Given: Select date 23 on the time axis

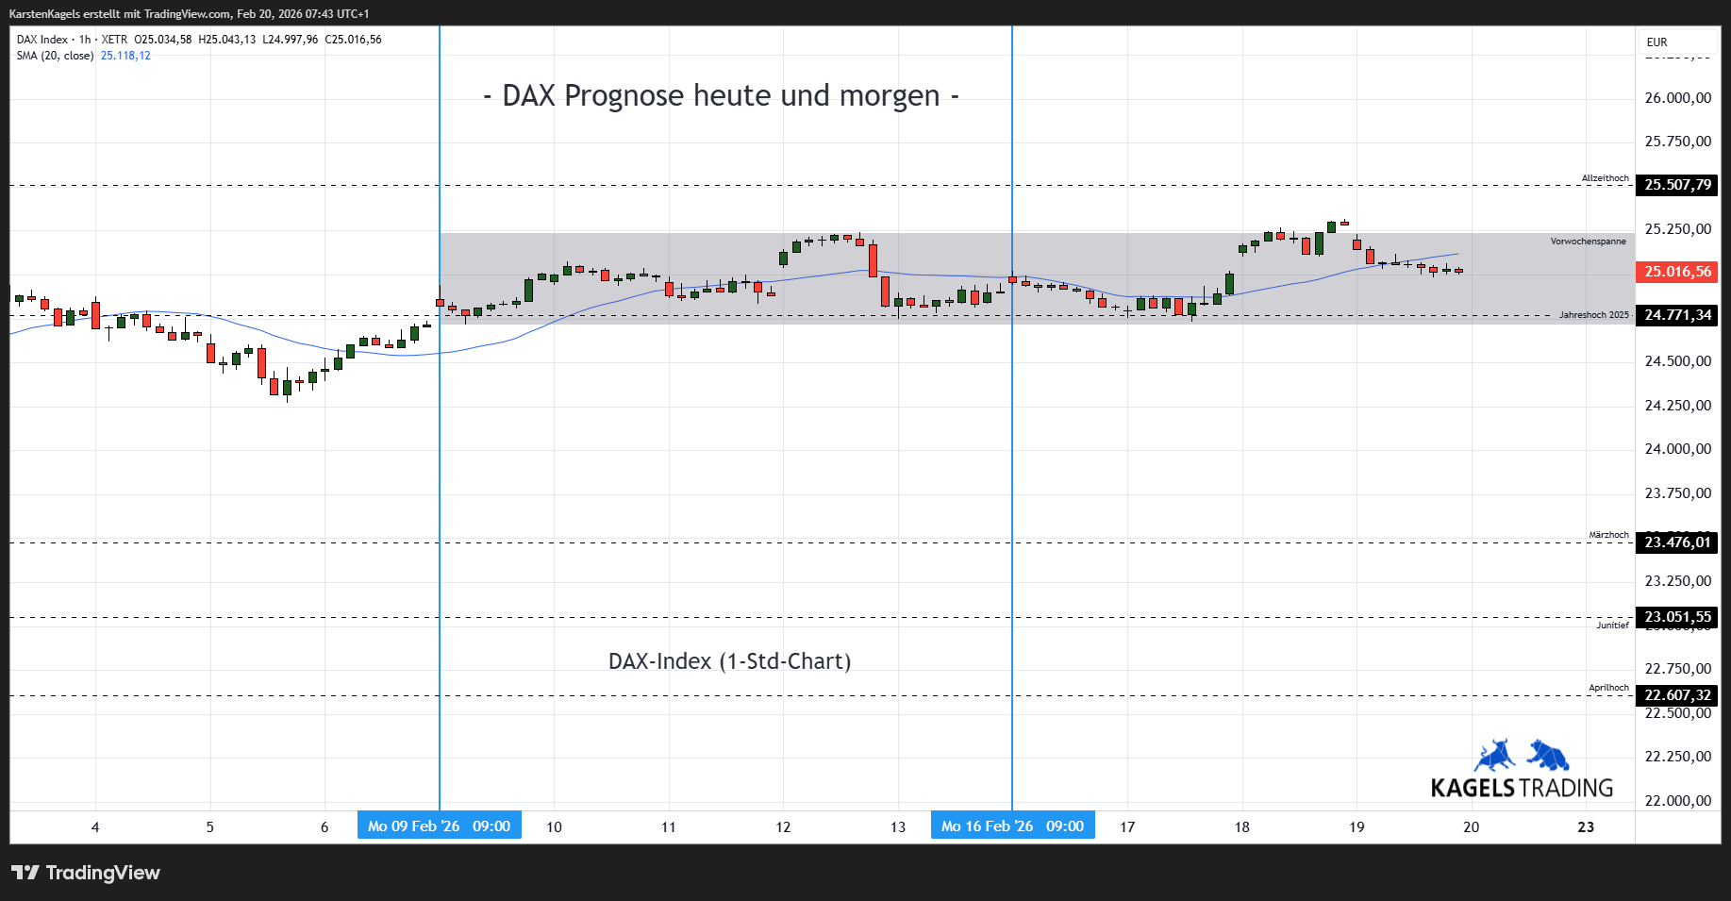Looking at the screenshot, I should click(x=1586, y=827).
